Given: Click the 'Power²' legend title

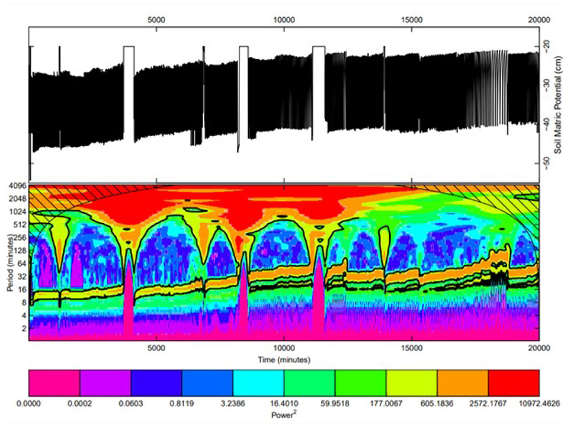Looking at the screenshot, I should (x=284, y=415).
